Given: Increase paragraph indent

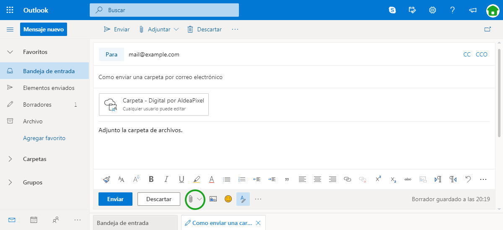Looking at the screenshot, I should pyautogui.click(x=272, y=179).
